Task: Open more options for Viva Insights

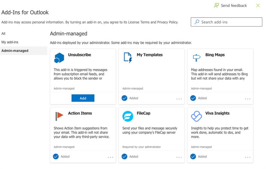Action: click(x=248, y=157)
